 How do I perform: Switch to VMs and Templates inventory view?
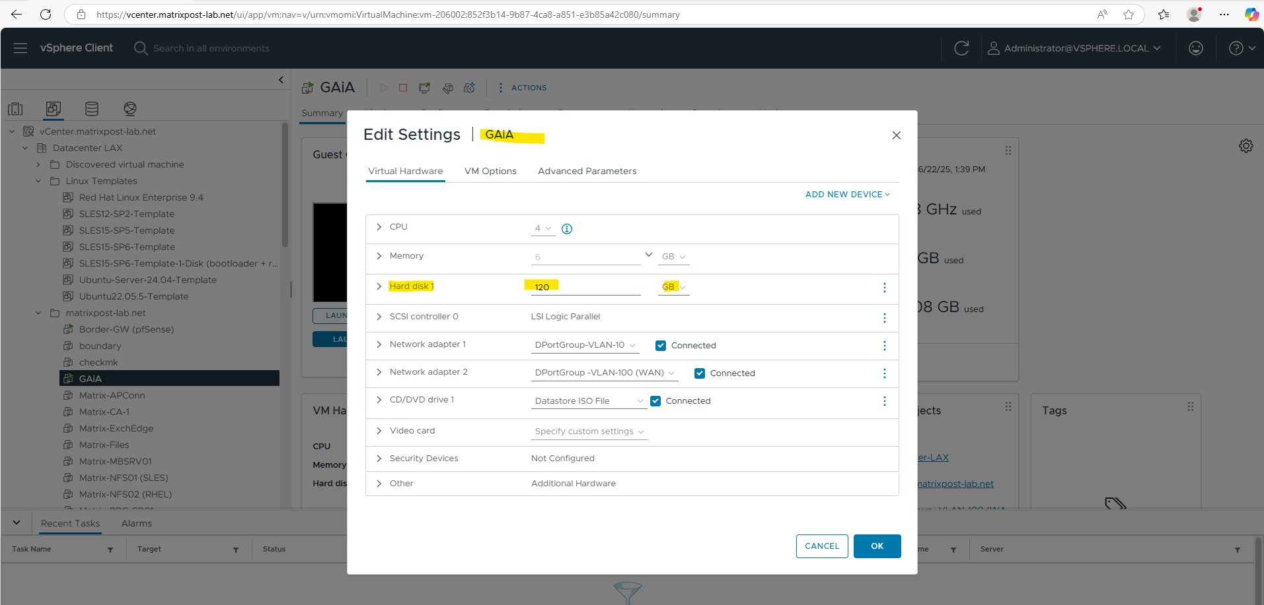tap(54, 109)
